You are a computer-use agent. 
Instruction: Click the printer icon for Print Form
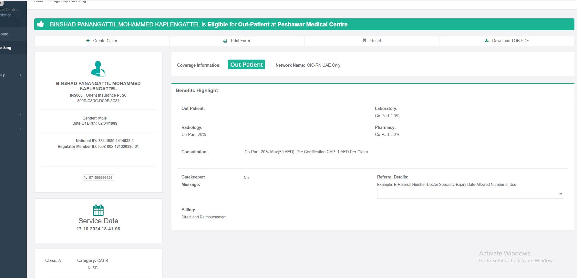pyautogui.click(x=225, y=41)
